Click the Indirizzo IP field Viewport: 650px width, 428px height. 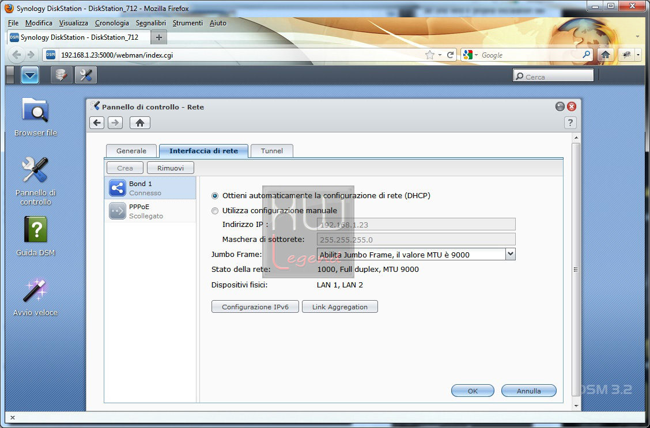click(416, 224)
